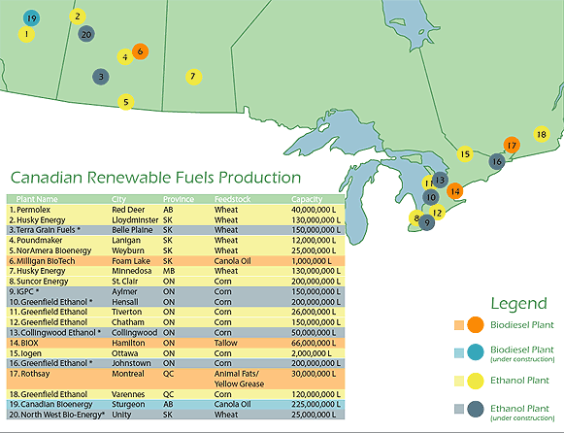Image resolution: width=564 pixels, height=433 pixels.
Task: Click teal Biodiesel under construction legend circle
Action: pyautogui.click(x=476, y=352)
